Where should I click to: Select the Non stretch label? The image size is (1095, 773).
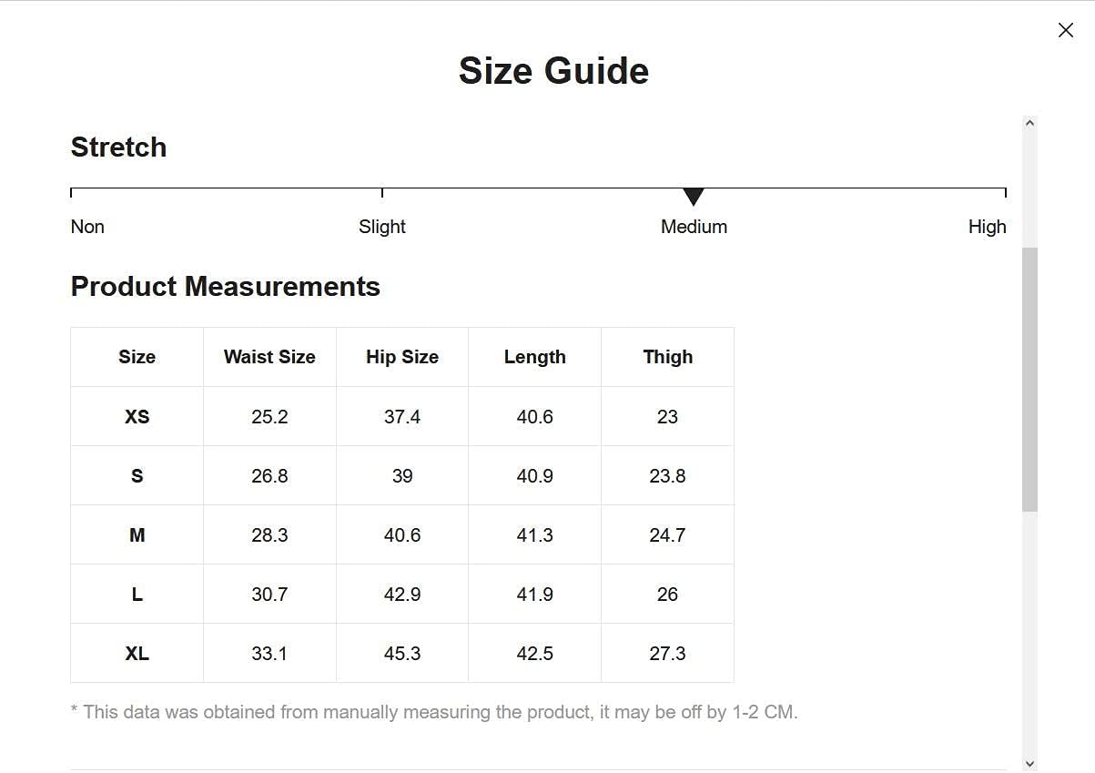87,227
